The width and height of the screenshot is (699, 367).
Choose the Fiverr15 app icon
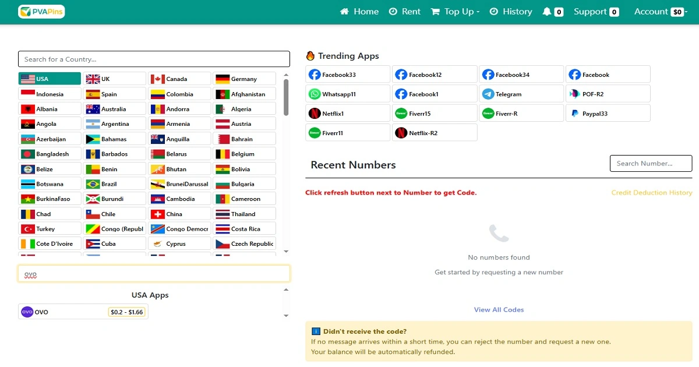tap(401, 114)
